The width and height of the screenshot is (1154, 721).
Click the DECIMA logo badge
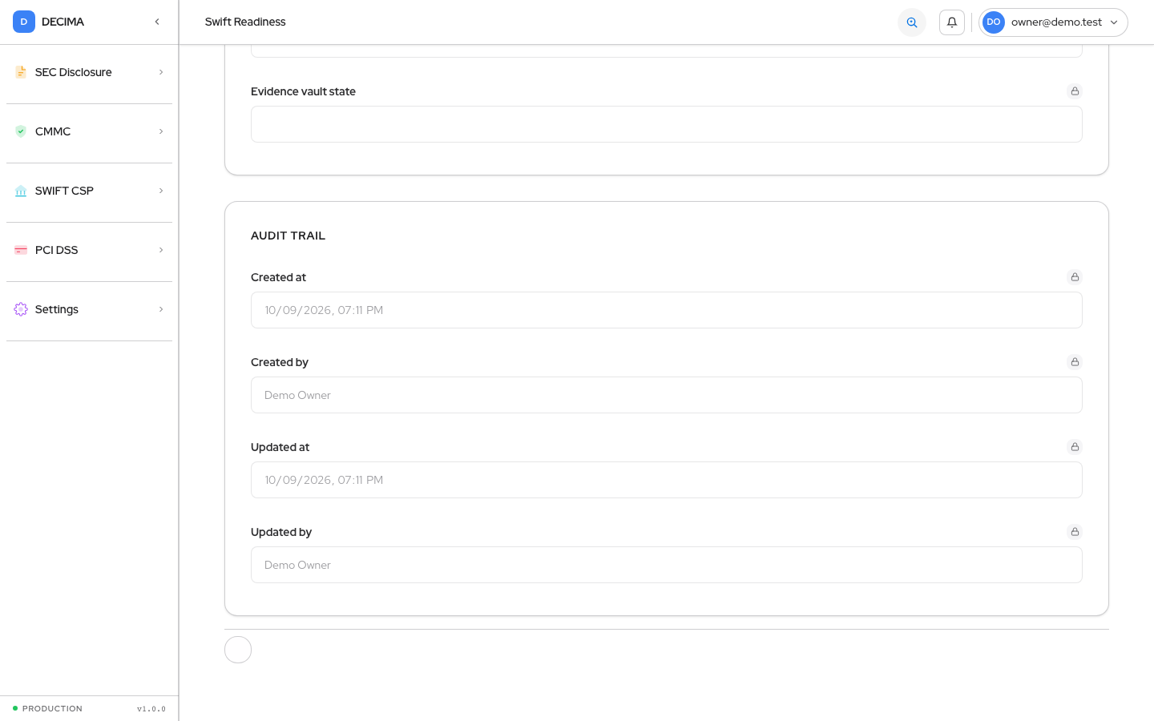pyautogui.click(x=24, y=22)
